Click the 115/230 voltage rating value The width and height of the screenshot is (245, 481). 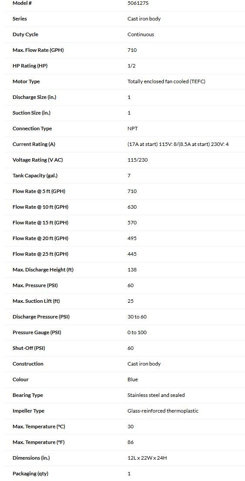click(138, 159)
